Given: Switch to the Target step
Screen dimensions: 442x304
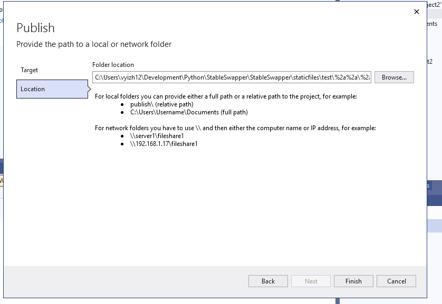Looking at the screenshot, I should [x=30, y=70].
